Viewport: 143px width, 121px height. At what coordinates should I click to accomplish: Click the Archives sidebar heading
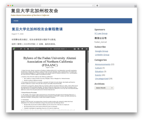[x=100, y=84]
